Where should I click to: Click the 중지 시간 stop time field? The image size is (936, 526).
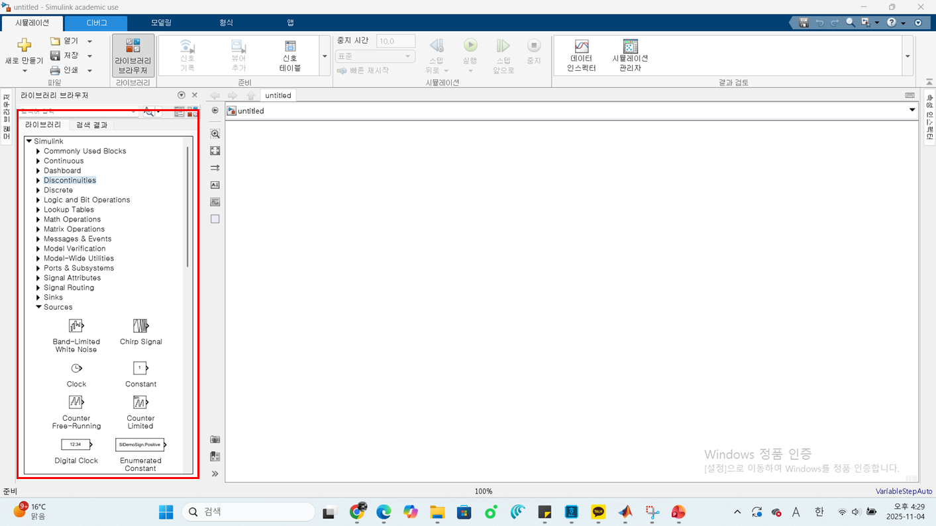[x=395, y=41]
